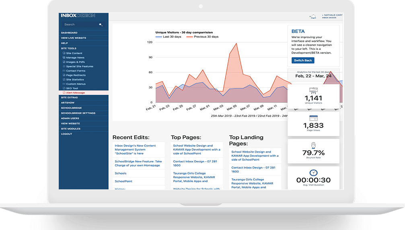Click the Page Redirects icon

coord(64,75)
